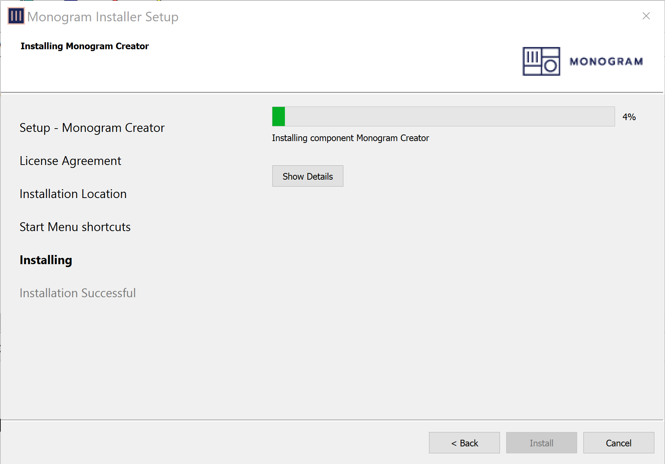Click the empty gray area of the progress bar

point(448,116)
